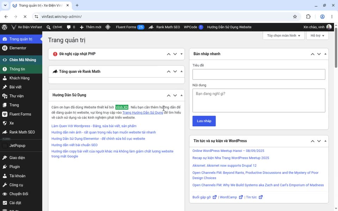The height and width of the screenshot is (211, 338).
Task: Click the diamond icon in admin bar
Action: click(x=108, y=27)
